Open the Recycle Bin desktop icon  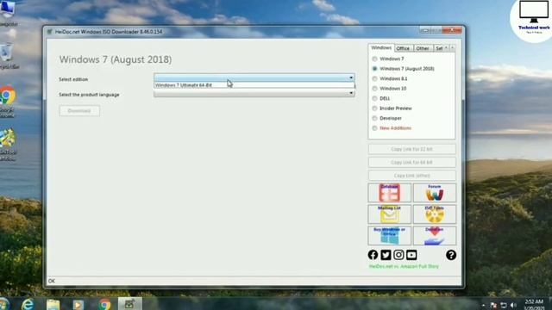point(8,56)
